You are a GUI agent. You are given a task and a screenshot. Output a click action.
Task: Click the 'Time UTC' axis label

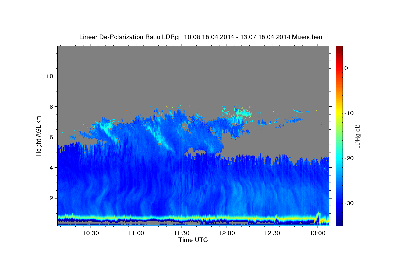(193, 240)
